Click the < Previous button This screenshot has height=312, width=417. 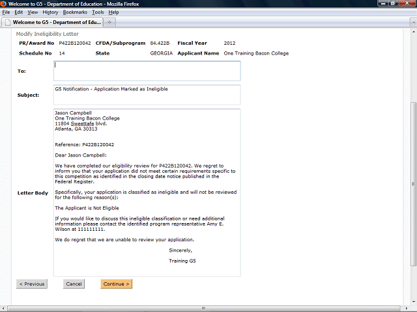(32, 284)
